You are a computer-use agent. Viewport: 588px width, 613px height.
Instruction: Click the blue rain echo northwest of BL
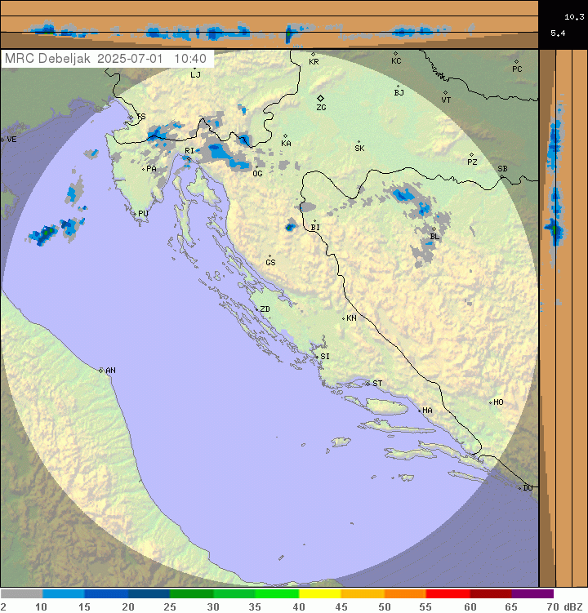click(x=404, y=194)
